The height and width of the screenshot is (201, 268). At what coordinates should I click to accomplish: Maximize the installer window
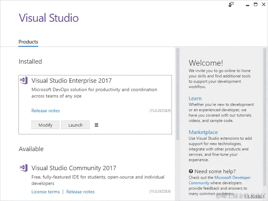pyautogui.click(x=256, y=4)
